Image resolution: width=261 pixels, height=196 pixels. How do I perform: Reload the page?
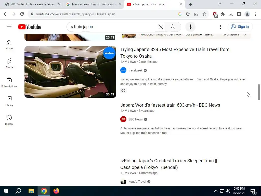(x=22, y=14)
